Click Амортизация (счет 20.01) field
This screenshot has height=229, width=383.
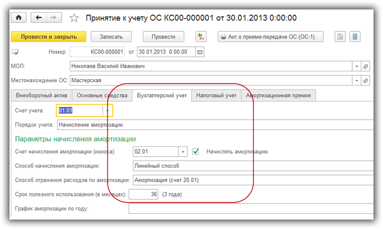click(253, 180)
